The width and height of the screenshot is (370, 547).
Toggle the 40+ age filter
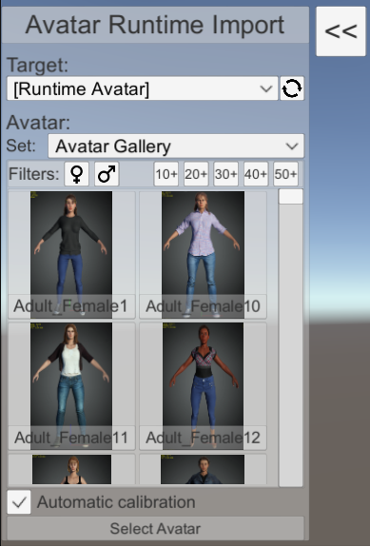click(x=256, y=174)
